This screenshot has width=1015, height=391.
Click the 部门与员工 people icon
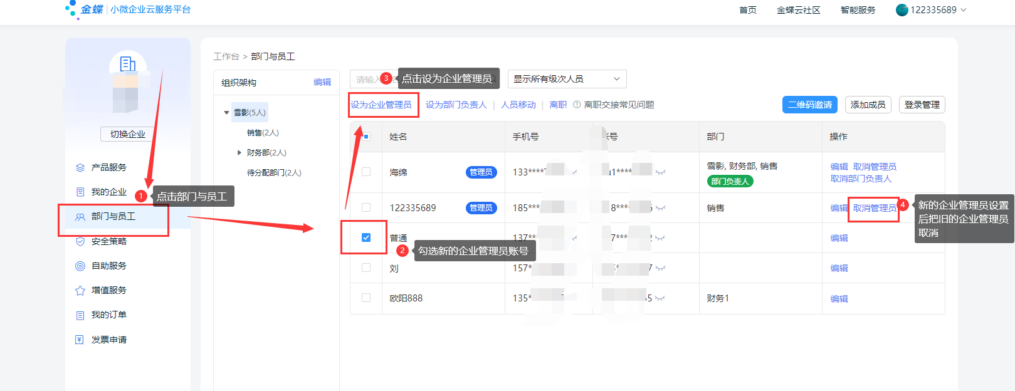coord(80,217)
